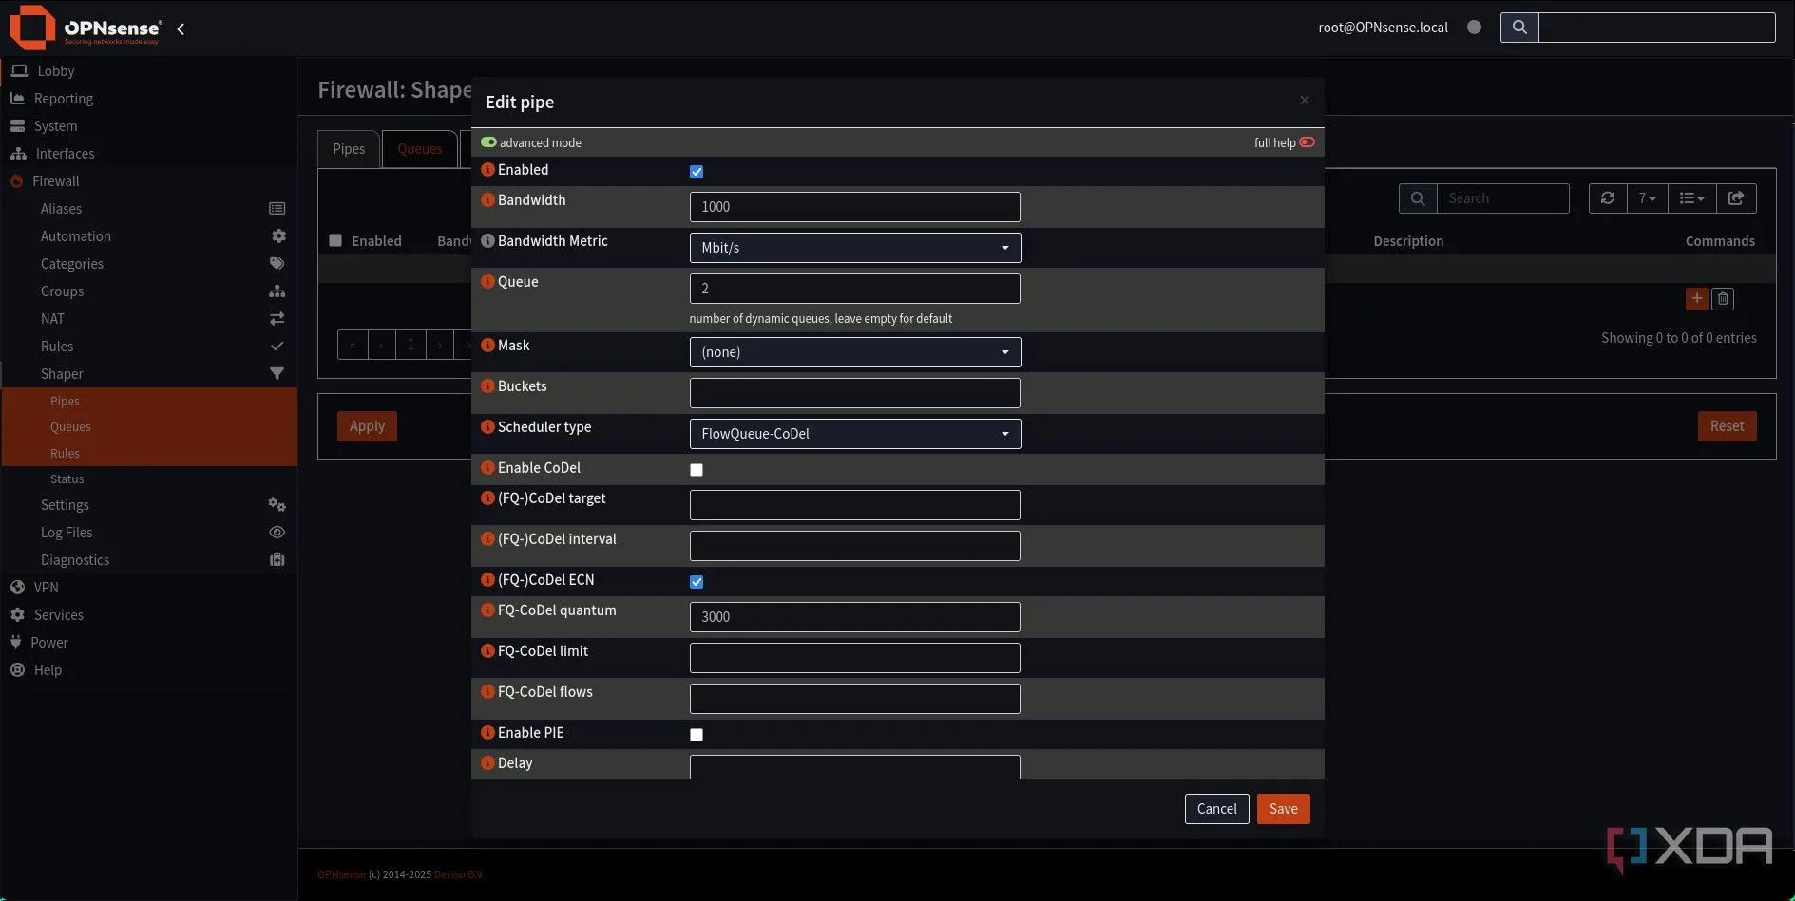Viewport: 1795px width, 901px height.
Task: Click the search icon in the table toolbar
Action: click(1417, 198)
